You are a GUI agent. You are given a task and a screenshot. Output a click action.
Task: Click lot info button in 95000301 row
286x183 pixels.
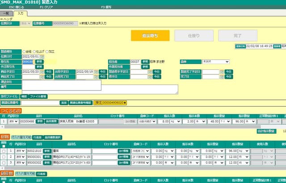(x=124, y=157)
